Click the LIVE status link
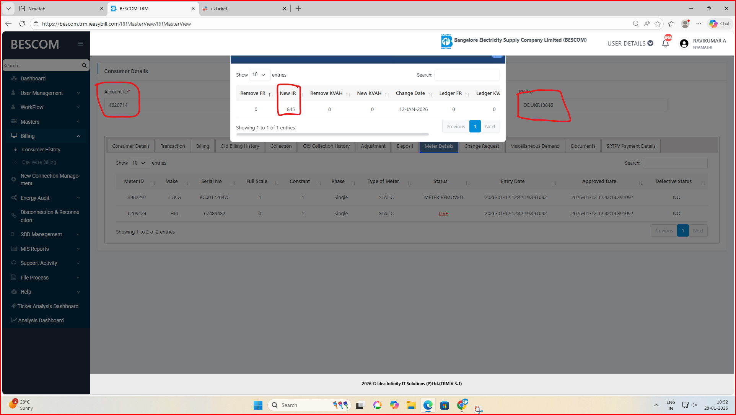The width and height of the screenshot is (736, 415). [x=443, y=214]
